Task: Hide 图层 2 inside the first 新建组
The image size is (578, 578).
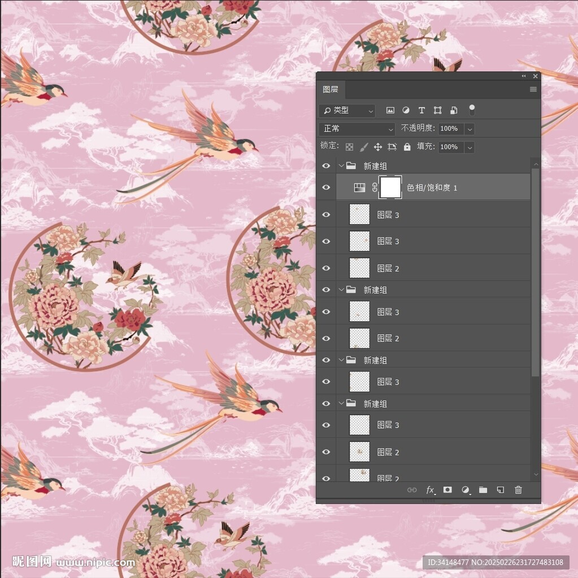Action: click(x=326, y=268)
